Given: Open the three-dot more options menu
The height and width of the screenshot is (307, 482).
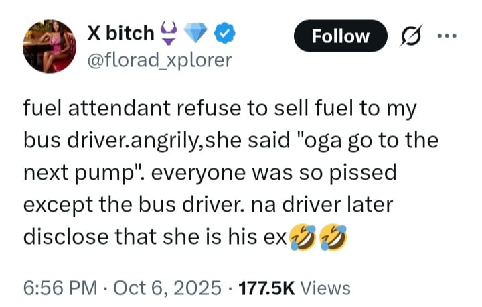Looking at the screenshot, I should coord(448,36).
